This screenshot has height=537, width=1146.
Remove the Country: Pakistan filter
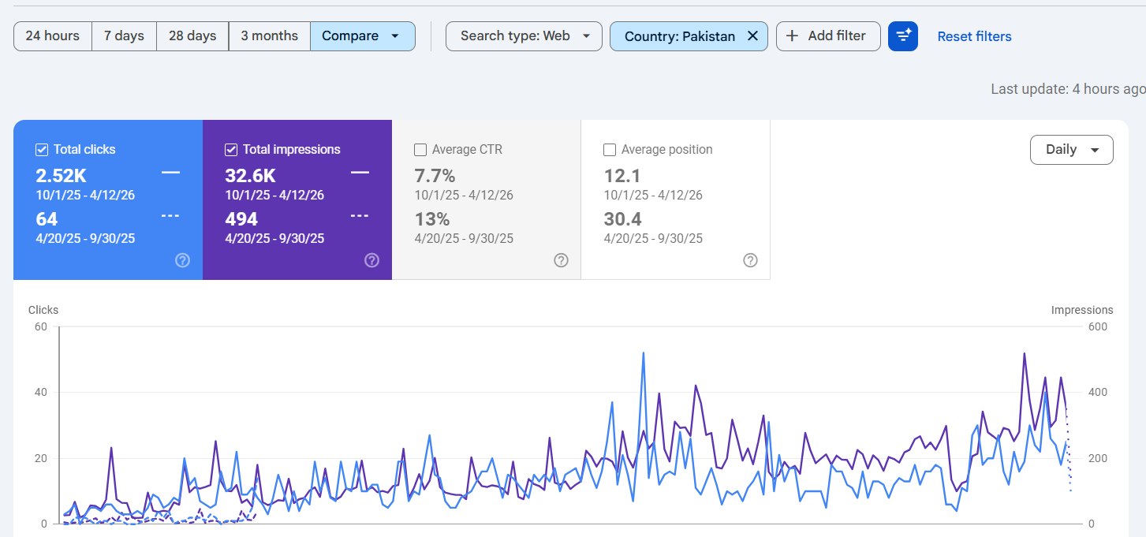click(x=752, y=36)
